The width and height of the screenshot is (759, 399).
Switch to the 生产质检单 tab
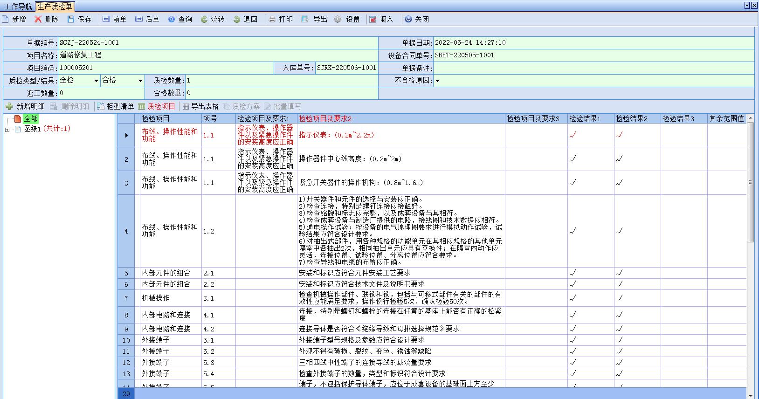pyautogui.click(x=55, y=7)
